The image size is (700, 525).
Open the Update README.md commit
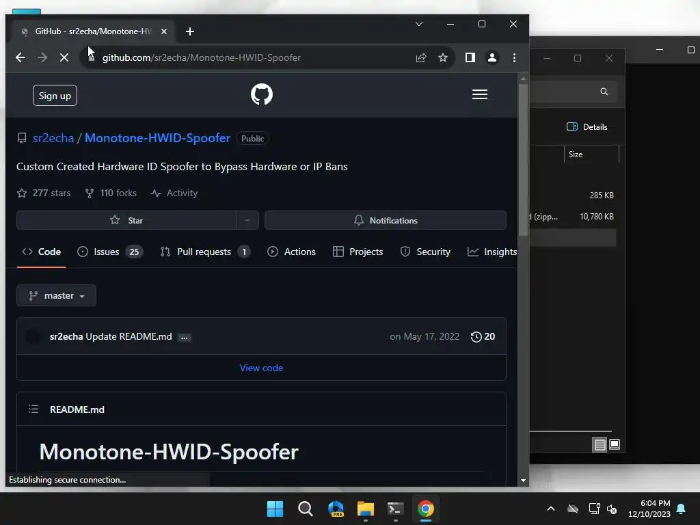coord(129,336)
